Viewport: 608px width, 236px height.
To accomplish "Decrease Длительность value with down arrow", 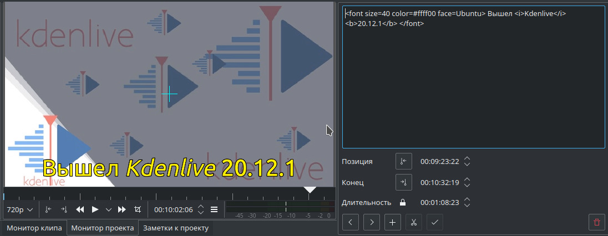I will (467, 206).
